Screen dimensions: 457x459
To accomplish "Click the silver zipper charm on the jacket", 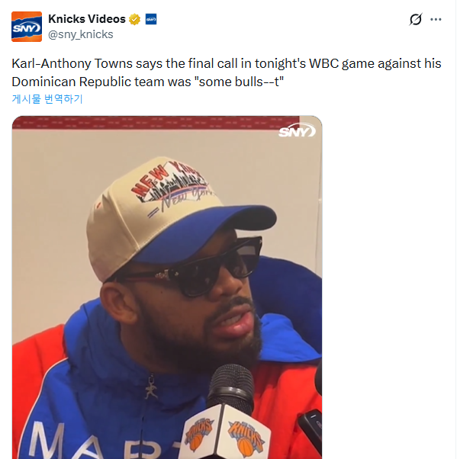I will coord(152,387).
